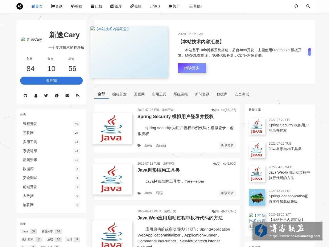The image size is (329, 247).
Task: Open the RSS feed icon
Action: [78, 96]
